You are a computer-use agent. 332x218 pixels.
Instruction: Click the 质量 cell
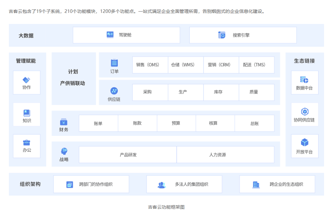point(256,92)
